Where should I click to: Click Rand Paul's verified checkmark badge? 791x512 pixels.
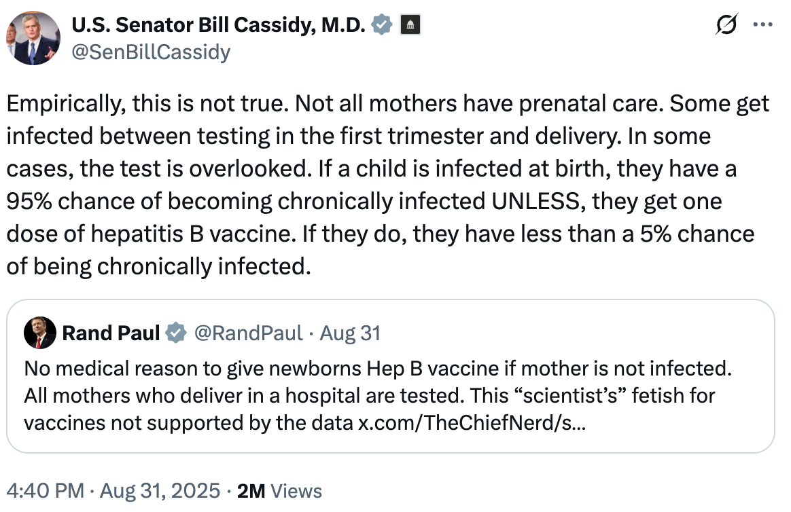(x=177, y=333)
